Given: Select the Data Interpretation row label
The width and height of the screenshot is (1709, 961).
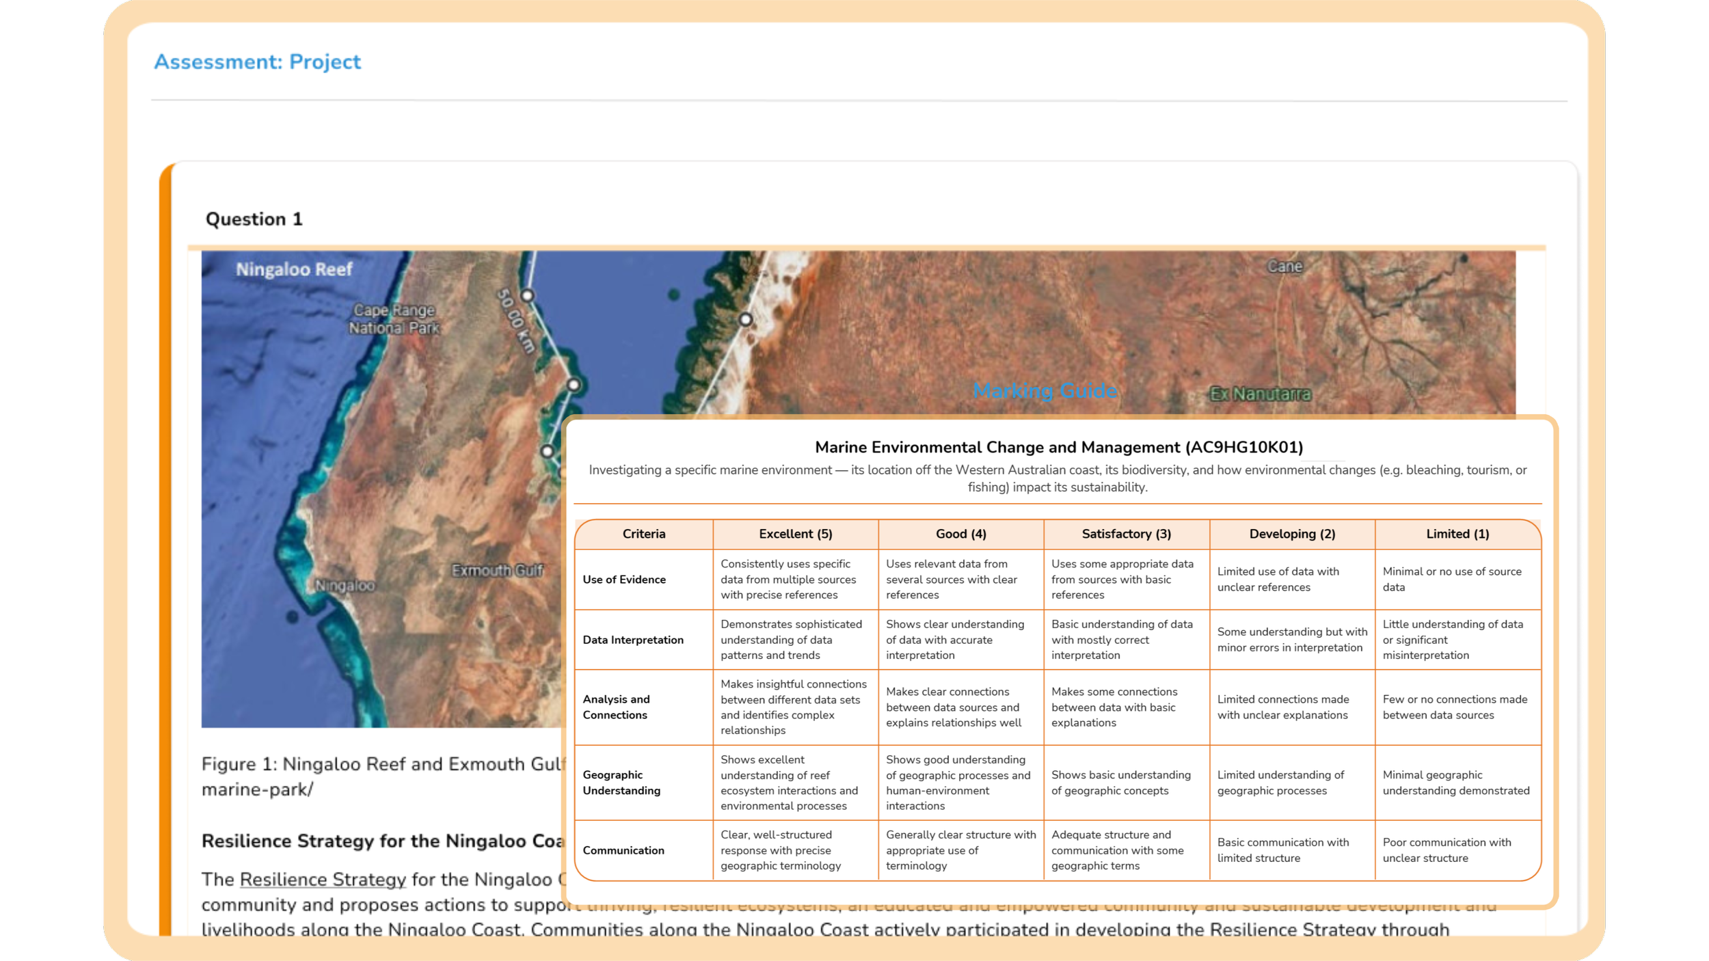Looking at the screenshot, I should 633,640.
